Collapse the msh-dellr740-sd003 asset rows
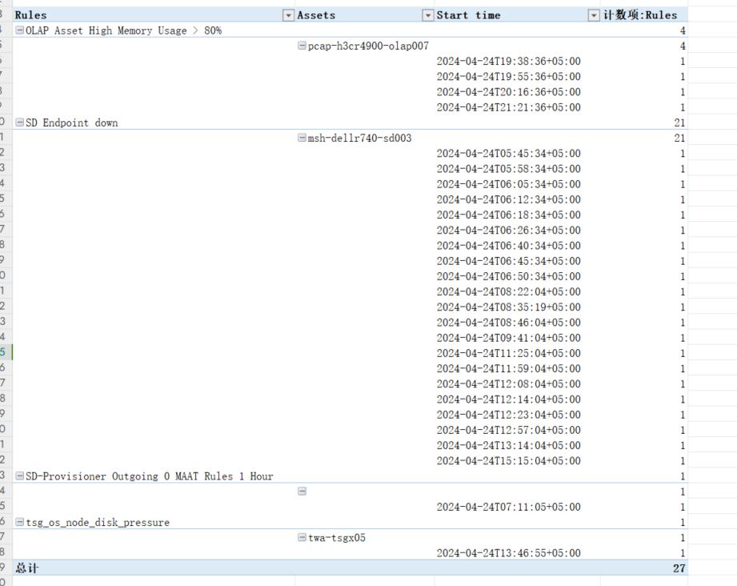Viewport: 737px width, 586px height. (302, 138)
